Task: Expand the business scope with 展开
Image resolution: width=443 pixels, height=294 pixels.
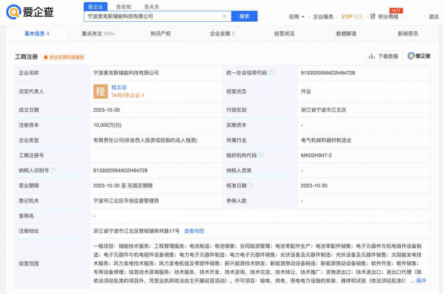Action: pos(421,281)
